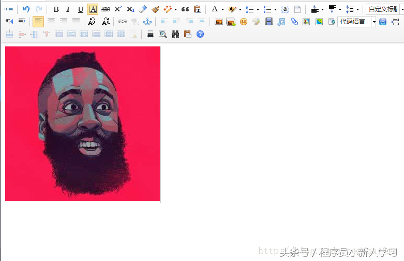The width and height of the screenshot is (404, 261).
Task: Open the font color palette arrow
Action: click(222, 9)
